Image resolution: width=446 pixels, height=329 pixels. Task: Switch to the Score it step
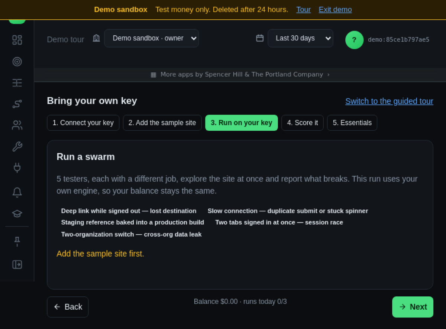303,123
